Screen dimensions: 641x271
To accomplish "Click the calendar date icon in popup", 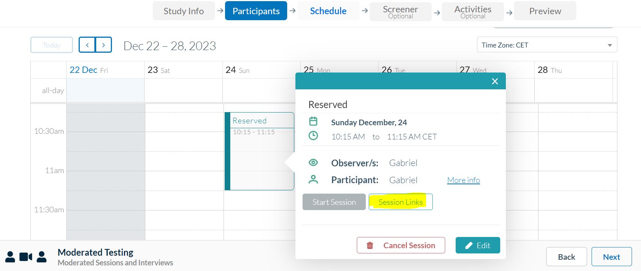I will (313, 121).
